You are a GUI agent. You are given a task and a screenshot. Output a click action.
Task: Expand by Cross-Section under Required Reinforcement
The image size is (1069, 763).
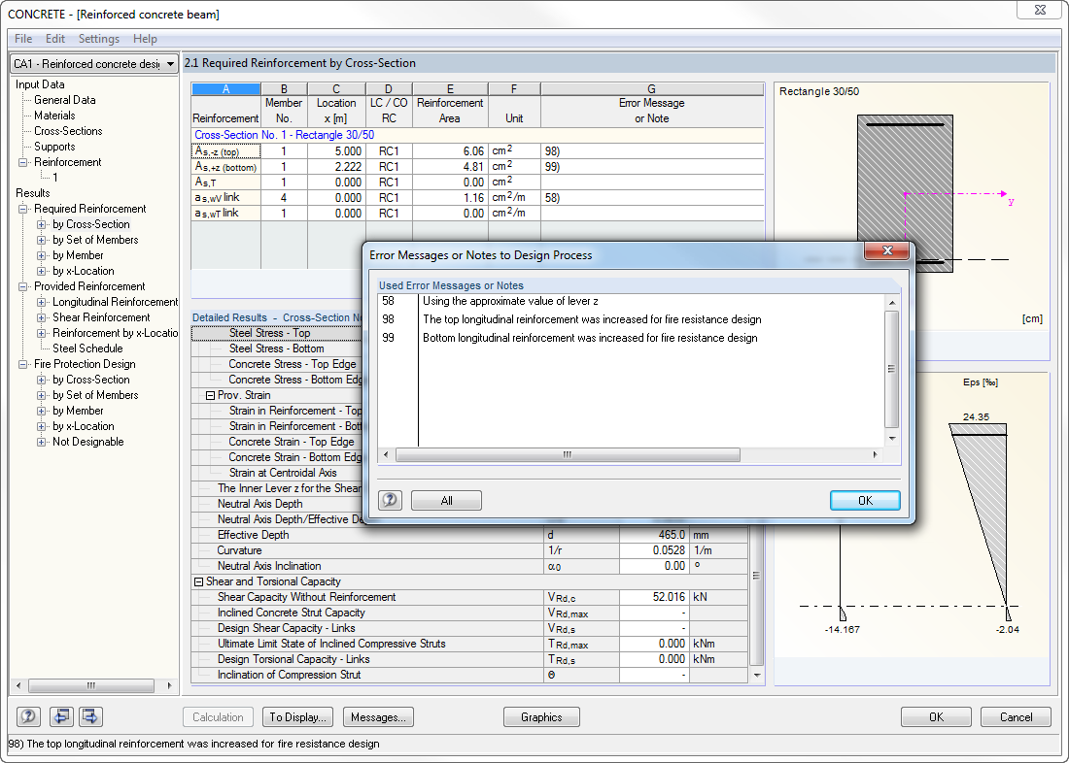pos(41,224)
